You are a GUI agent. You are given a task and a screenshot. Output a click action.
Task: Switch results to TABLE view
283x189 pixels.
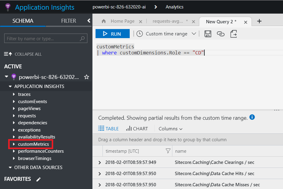point(109,129)
